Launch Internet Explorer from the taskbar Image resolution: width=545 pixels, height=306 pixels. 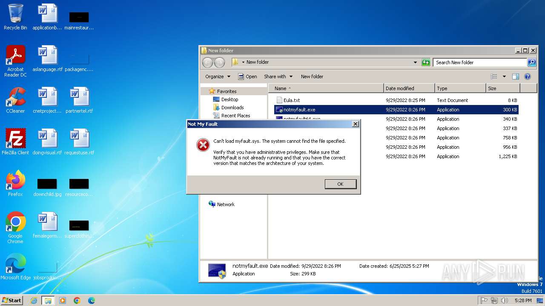click(34, 300)
